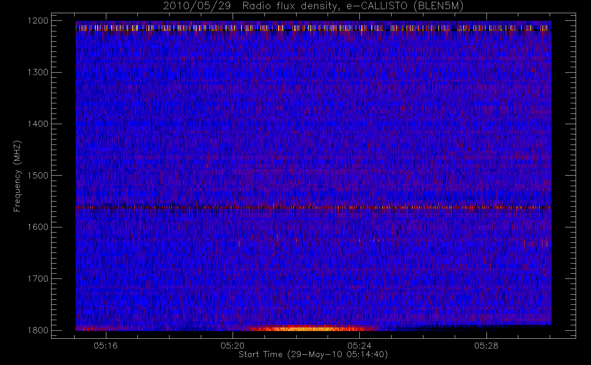591x365 pixels.
Task: Click the 05:24 time axis label
Action: point(359,346)
